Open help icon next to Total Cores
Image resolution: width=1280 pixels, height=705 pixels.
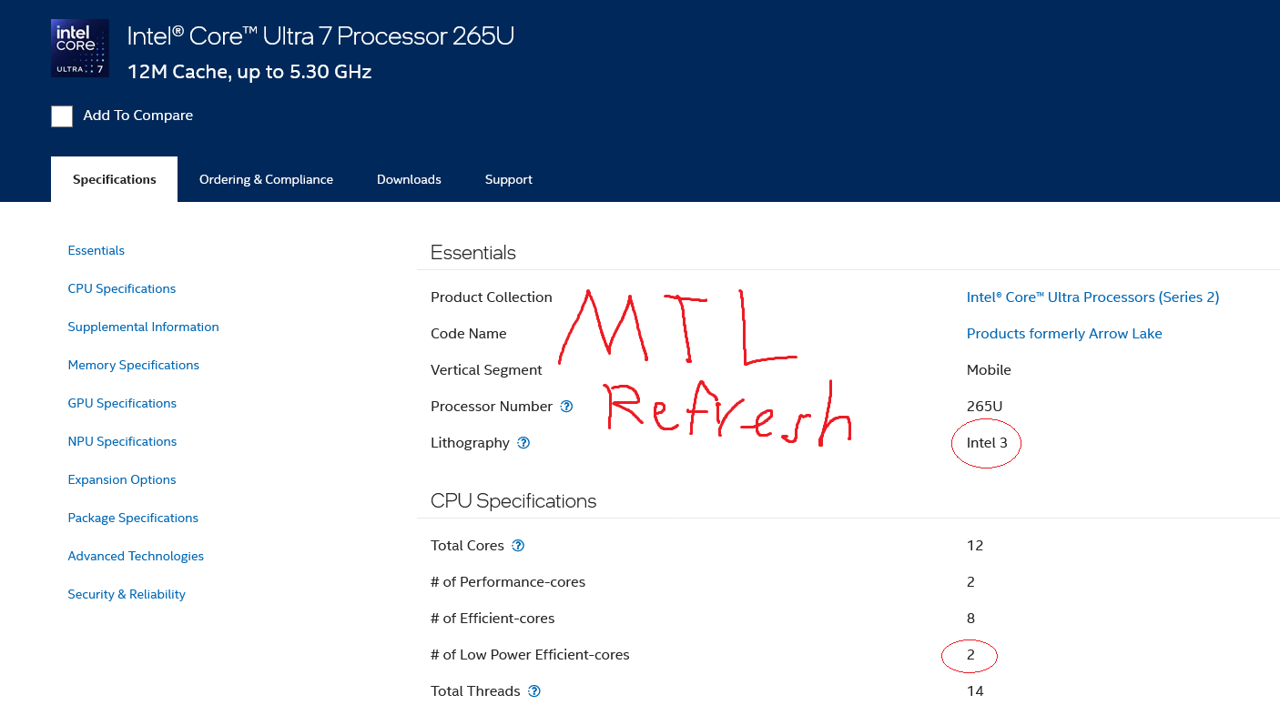point(518,546)
